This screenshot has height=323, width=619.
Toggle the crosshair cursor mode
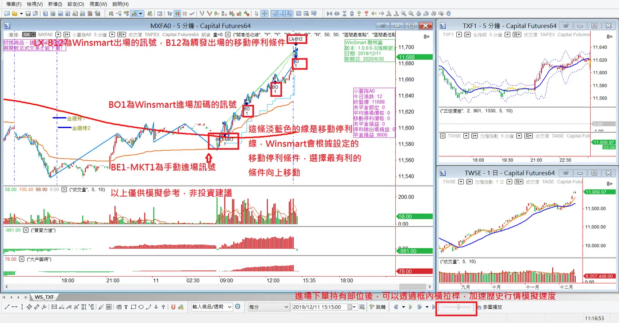tap(264, 14)
